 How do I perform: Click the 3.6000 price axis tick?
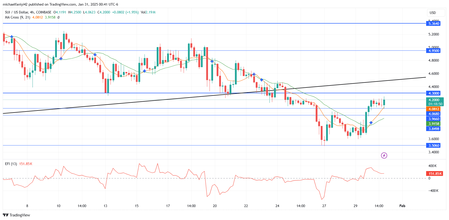point(434,139)
